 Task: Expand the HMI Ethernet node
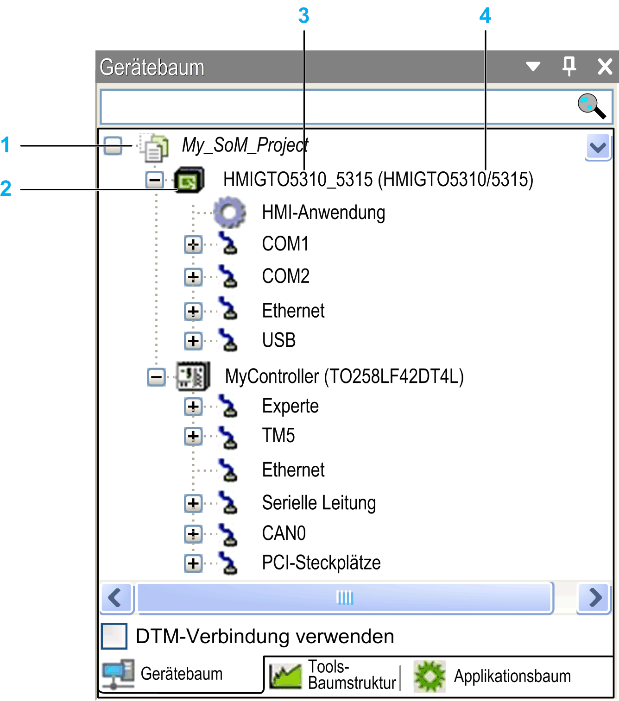193,311
